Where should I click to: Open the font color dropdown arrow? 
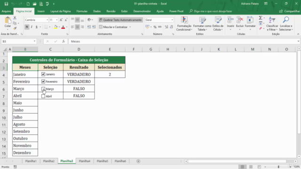point(67,27)
